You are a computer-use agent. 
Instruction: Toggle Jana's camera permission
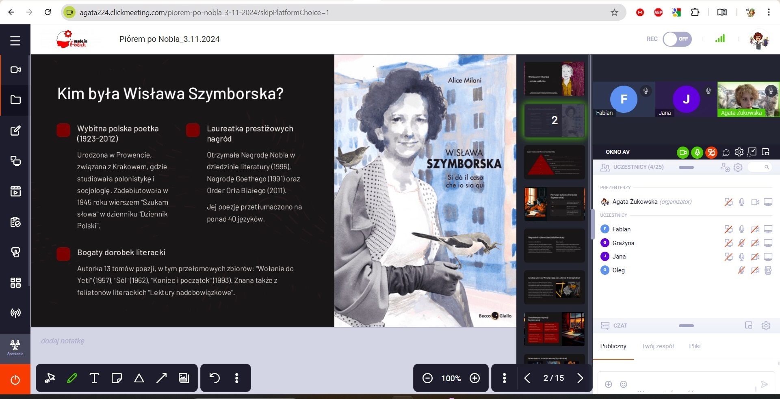(x=755, y=257)
